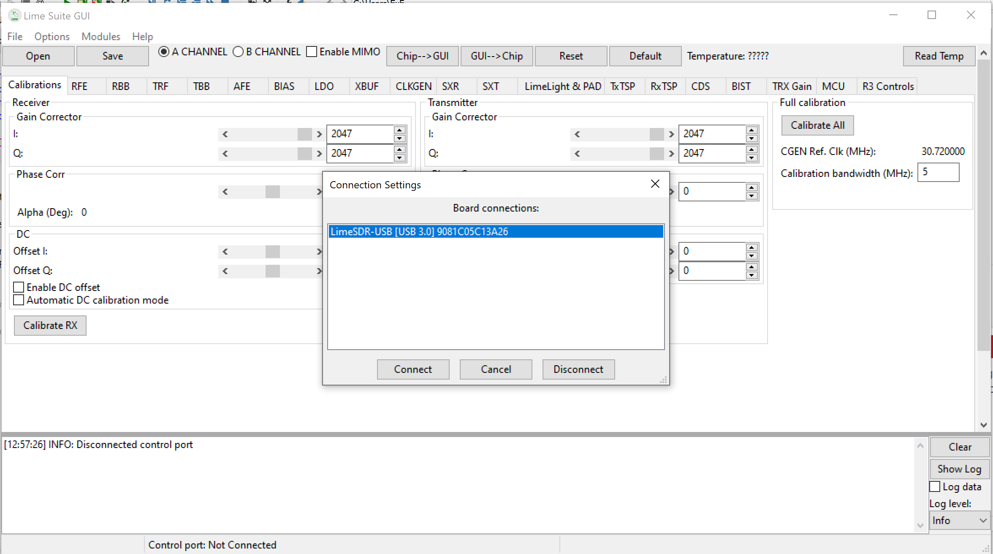Image resolution: width=993 pixels, height=554 pixels.
Task: Check Automatic DC calibration mode
Action: (x=19, y=300)
